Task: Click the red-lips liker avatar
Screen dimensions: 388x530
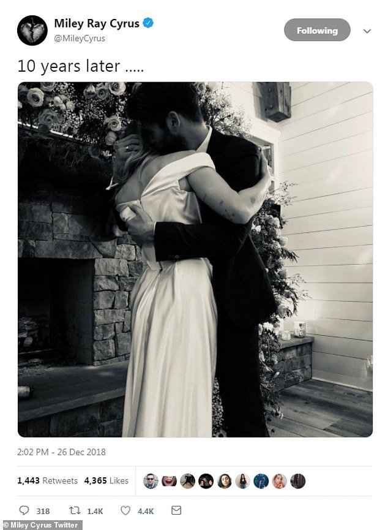Action: [169, 481]
